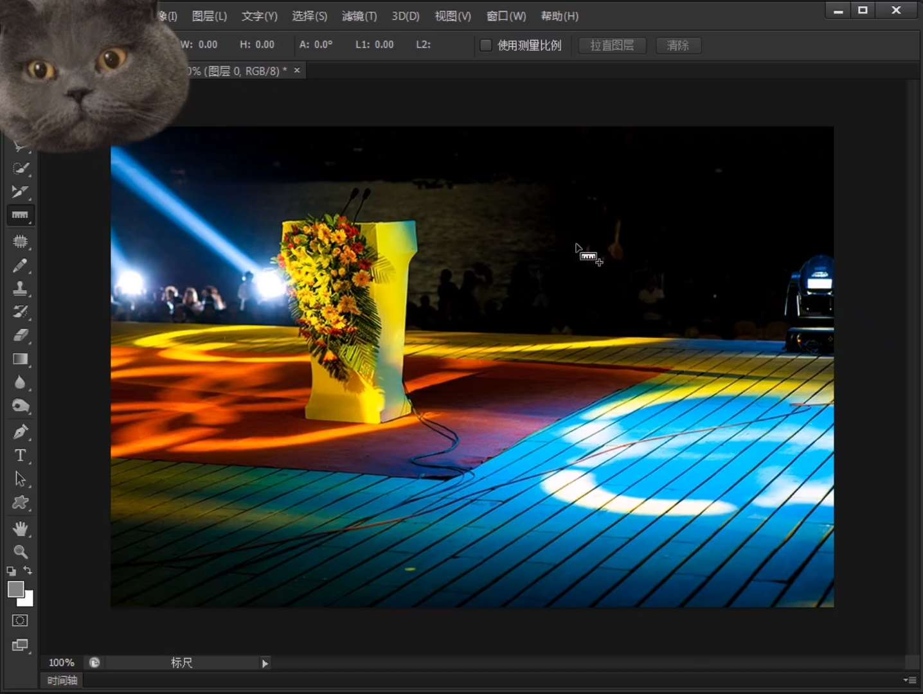Screen dimensions: 923x694
Task: Select the Slice tool in toolbar
Action: tap(20, 191)
